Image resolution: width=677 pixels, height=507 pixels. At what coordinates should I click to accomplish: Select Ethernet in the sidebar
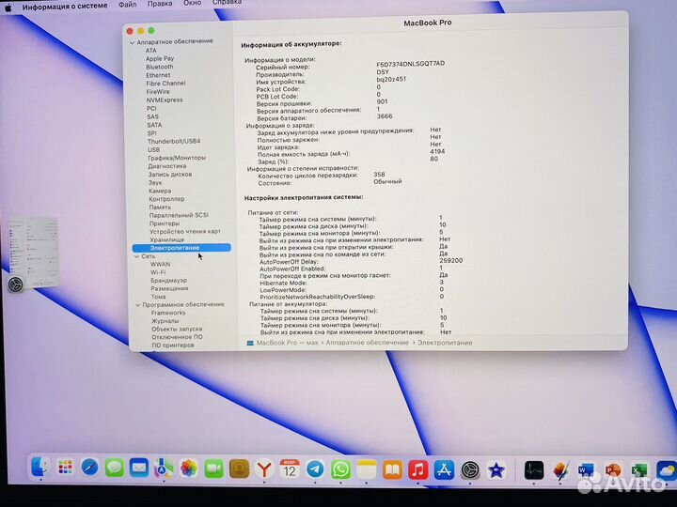[x=158, y=75]
